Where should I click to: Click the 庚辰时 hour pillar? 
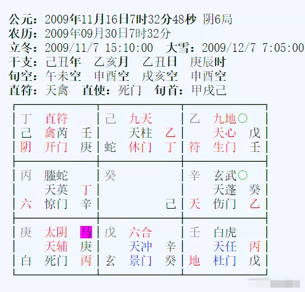click(208, 62)
